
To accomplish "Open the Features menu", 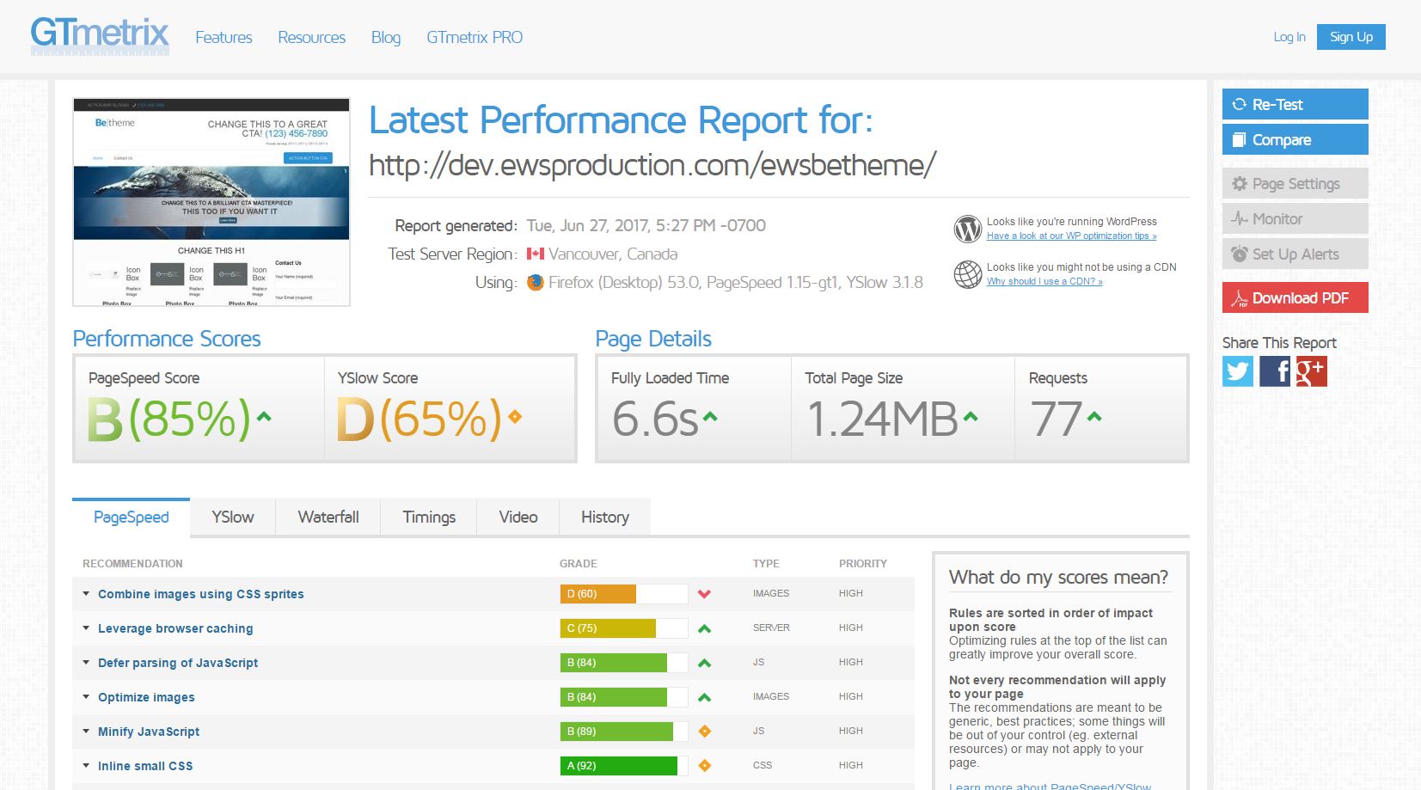I will [x=224, y=37].
